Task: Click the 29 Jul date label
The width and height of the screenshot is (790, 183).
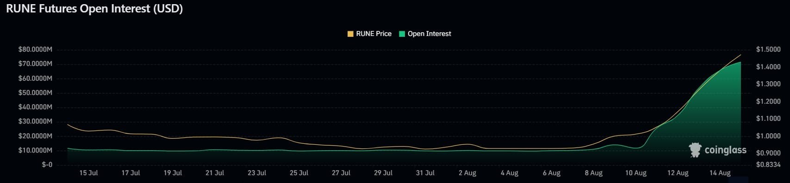Action: click(383, 173)
